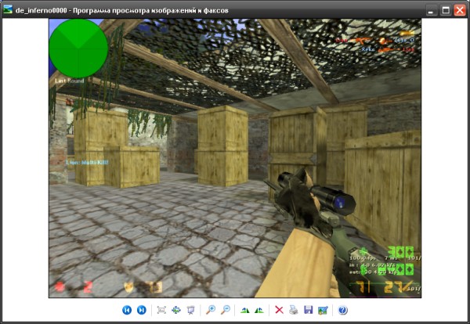This screenshot has height=324, width=470.
Task: Maximize the image viewer window
Action: click(x=446, y=10)
